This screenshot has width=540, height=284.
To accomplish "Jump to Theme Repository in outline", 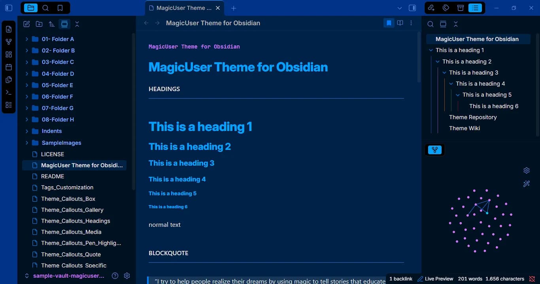I will (473, 117).
